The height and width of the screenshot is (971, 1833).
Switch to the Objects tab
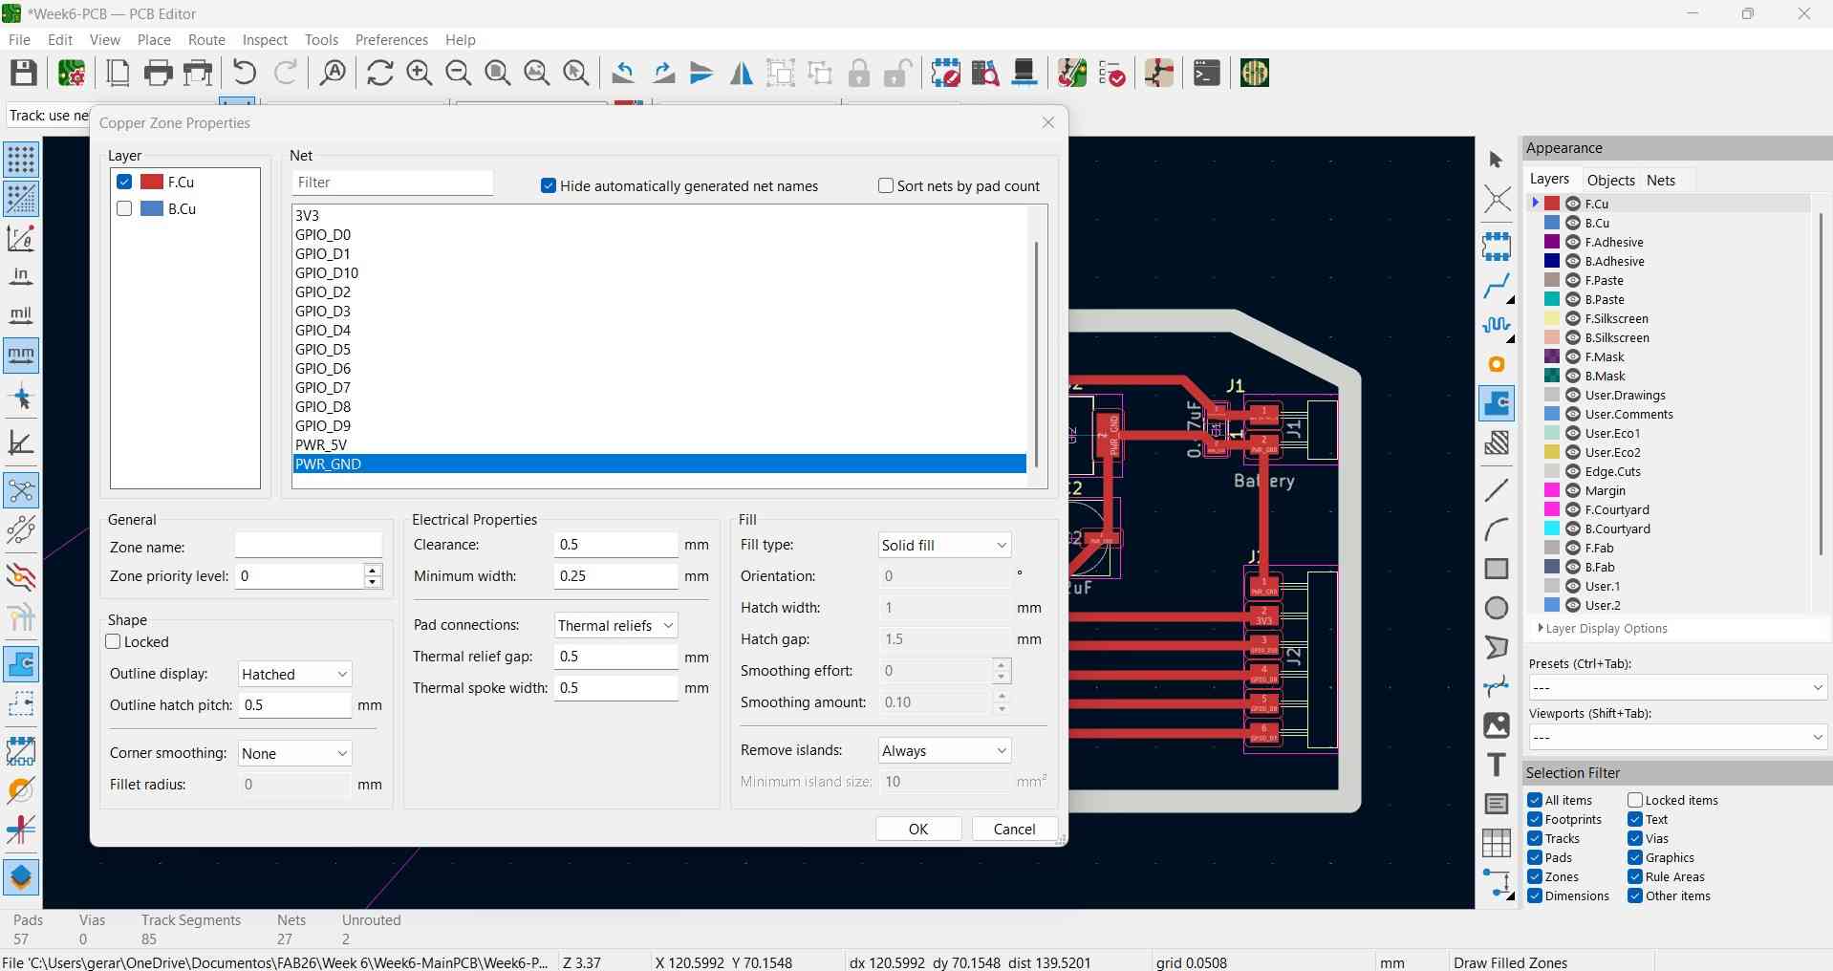[1610, 181]
